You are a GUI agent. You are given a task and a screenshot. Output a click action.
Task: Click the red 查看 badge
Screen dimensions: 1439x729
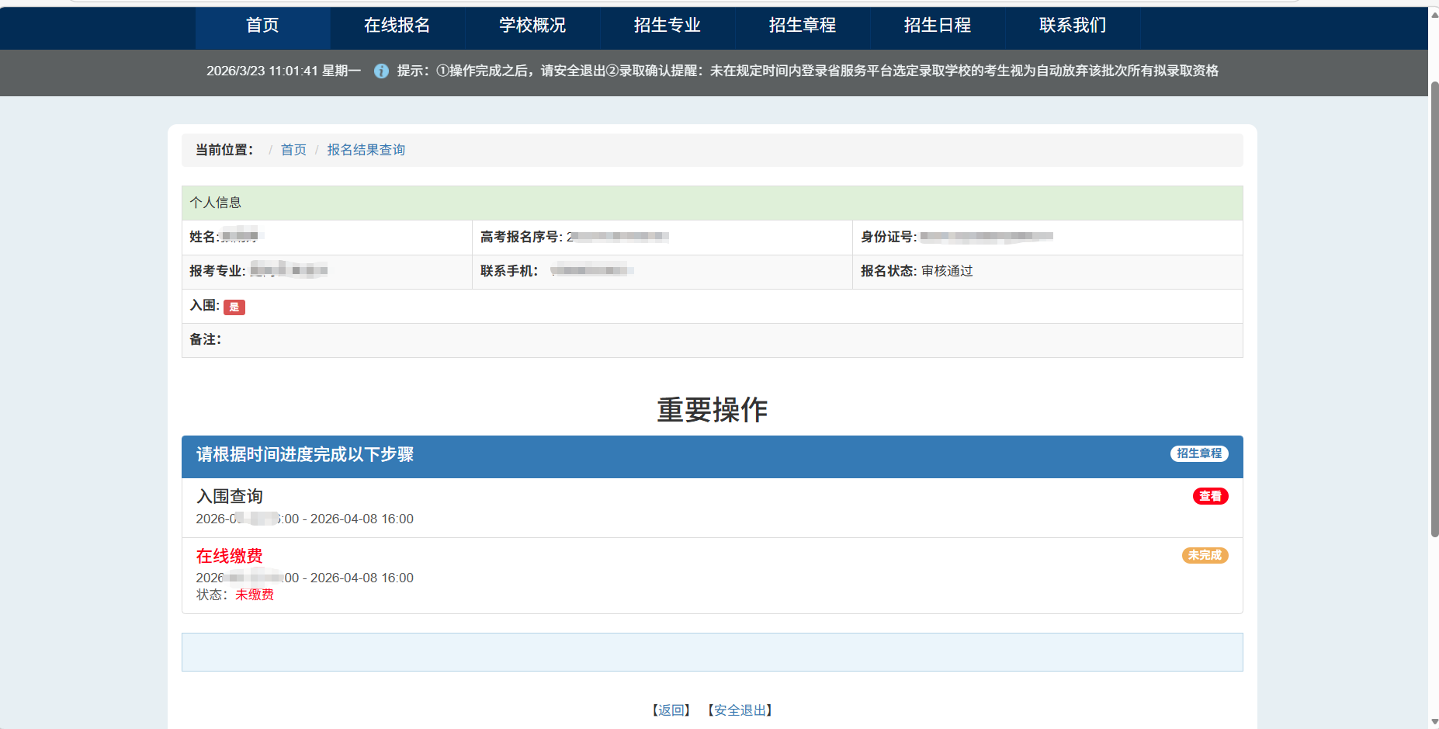[x=1210, y=496]
